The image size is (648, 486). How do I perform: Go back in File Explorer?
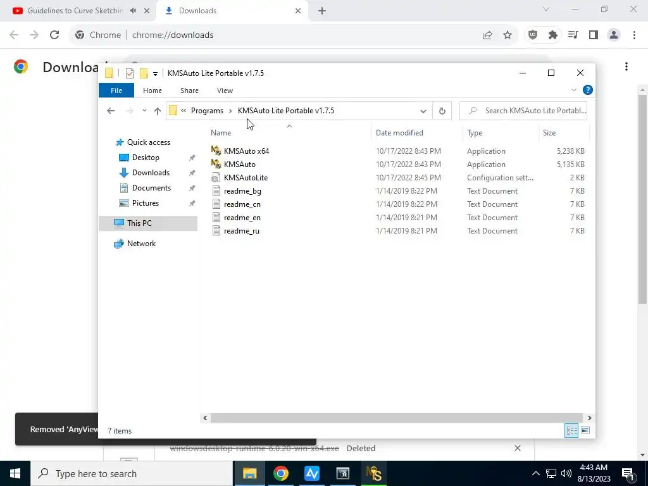tap(110, 111)
